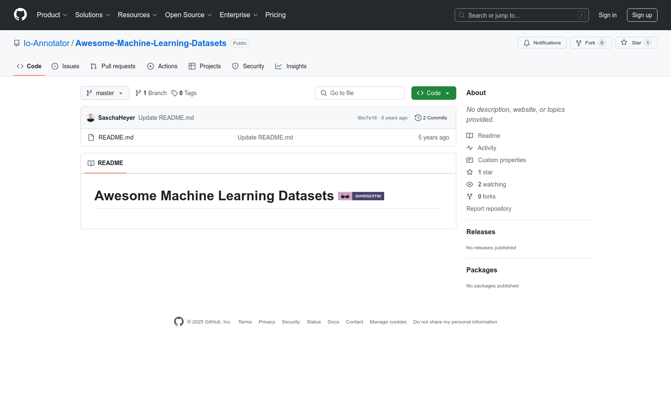Open the Security tab

[248, 66]
